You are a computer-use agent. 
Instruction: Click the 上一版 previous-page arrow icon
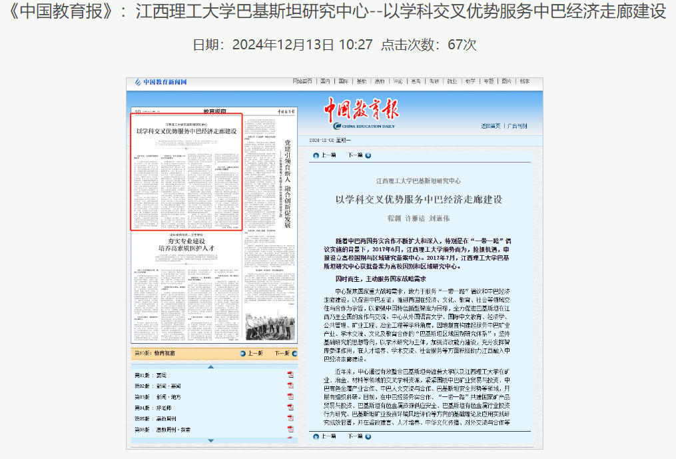pos(242,353)
